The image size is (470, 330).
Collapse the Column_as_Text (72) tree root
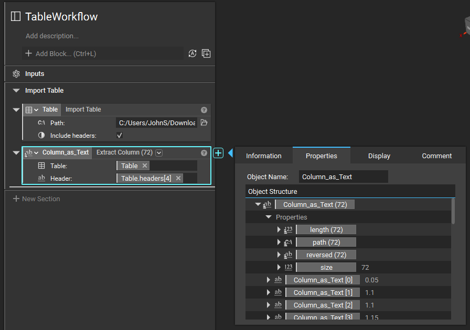[258, 204]
